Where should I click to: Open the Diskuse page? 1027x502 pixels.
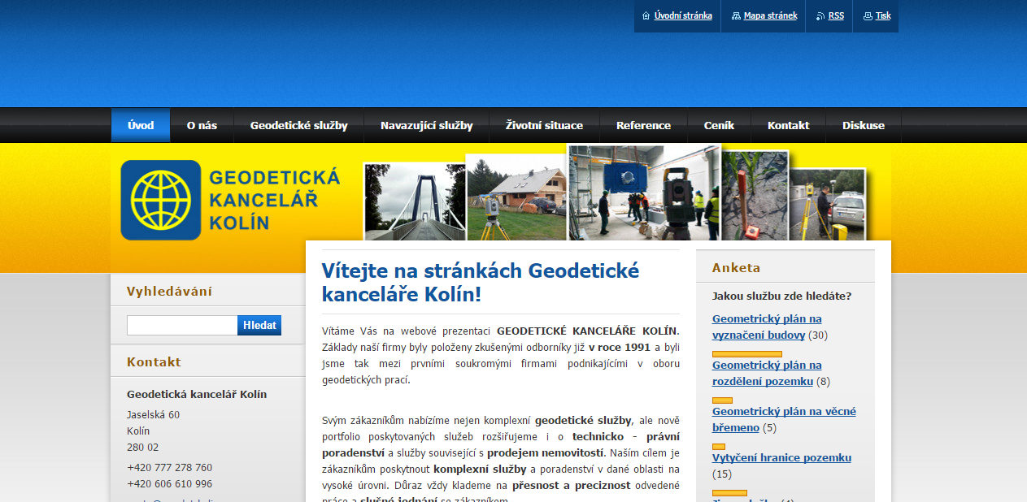[864, 125]
